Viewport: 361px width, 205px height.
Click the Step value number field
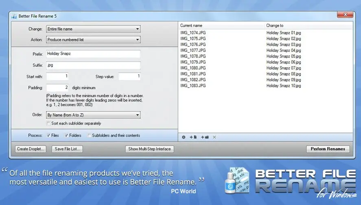click(x=129, y=76)
